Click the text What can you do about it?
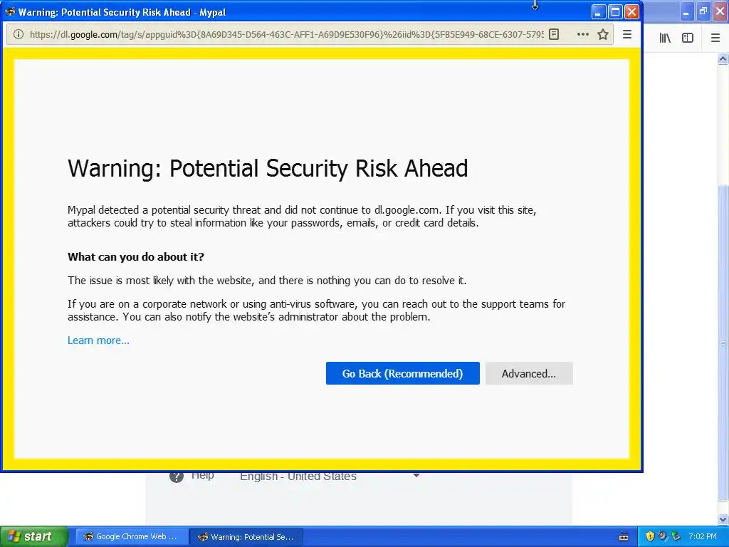 [136, 256]
